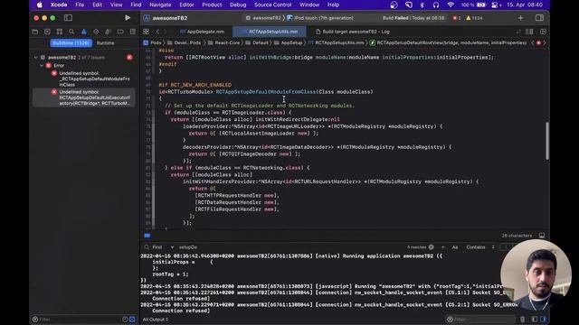The image size is (579, 325).
Task: Click the plus Library button
Action: 521,18
